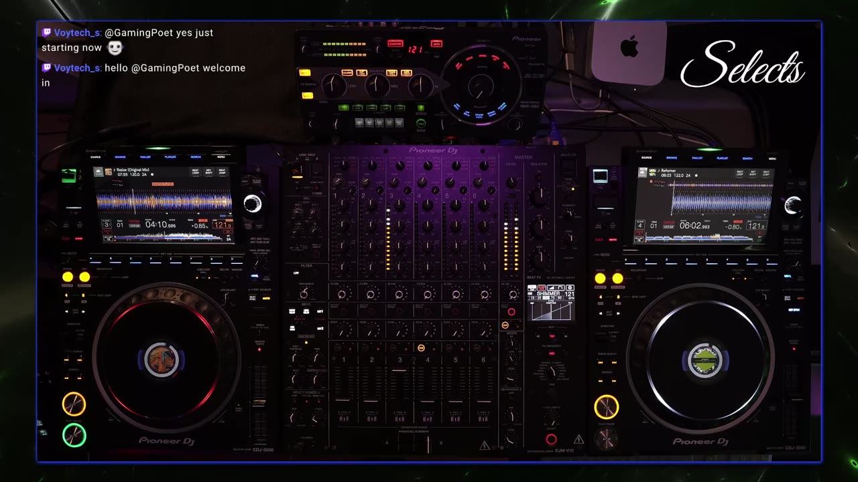858x482 pixels.
Task: Tap the left CDJ green PLAY/PAUSE button
Action: [74, 436]
